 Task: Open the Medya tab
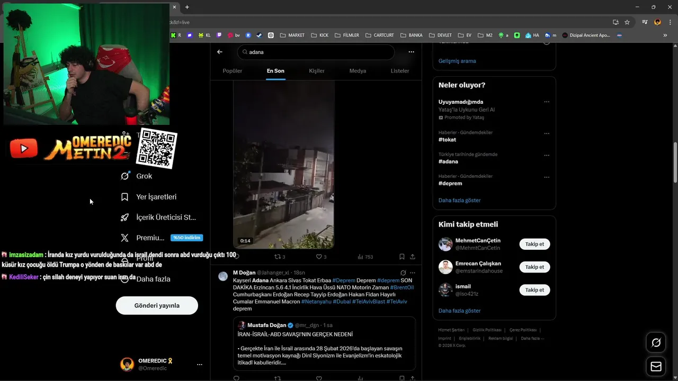coord(358,71)
